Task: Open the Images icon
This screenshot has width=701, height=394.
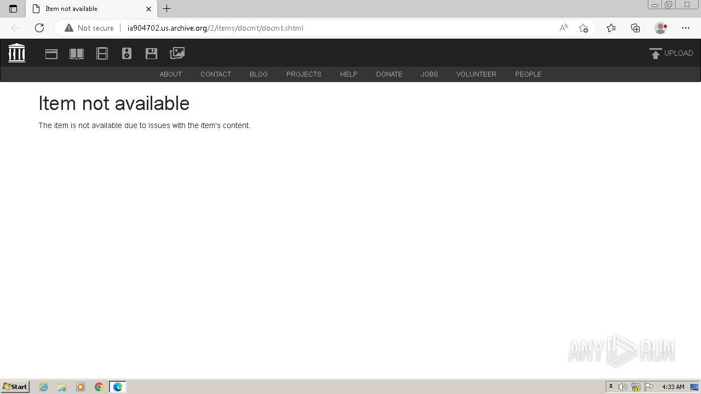Action: [x=177, y=53]
